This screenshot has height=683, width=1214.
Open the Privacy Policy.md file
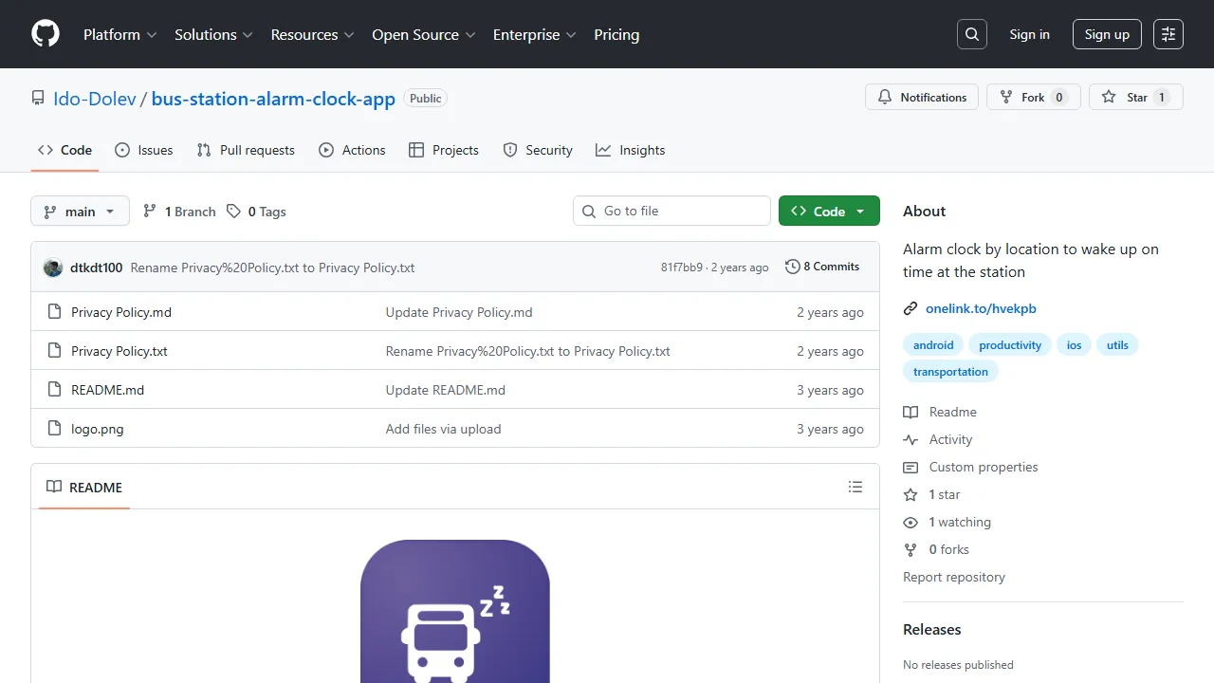(120, 311)
